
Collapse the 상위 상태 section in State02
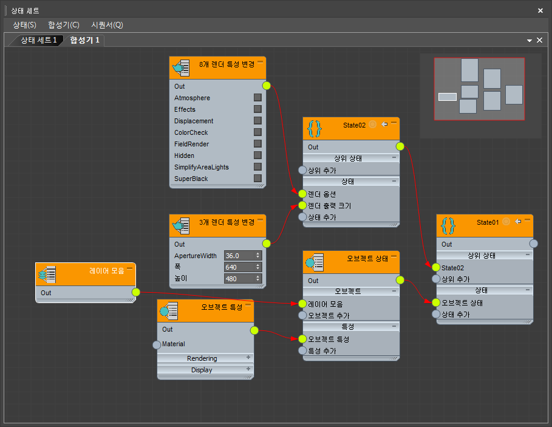[x=394, y=158]
